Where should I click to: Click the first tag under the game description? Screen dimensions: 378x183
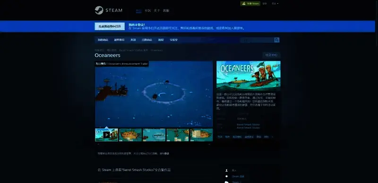tap(220, 137)
